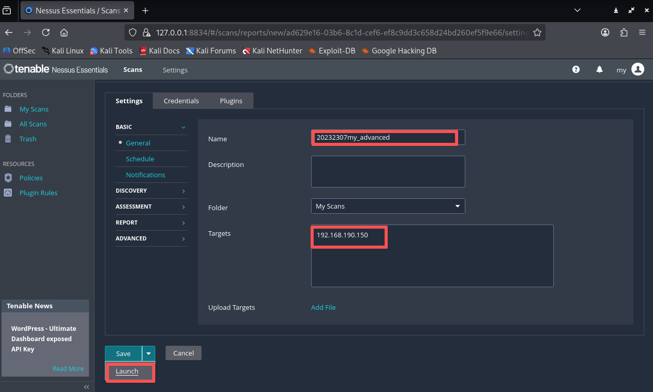
Task: Open the notifications bell icon
Action: click(x=600, y=69)
